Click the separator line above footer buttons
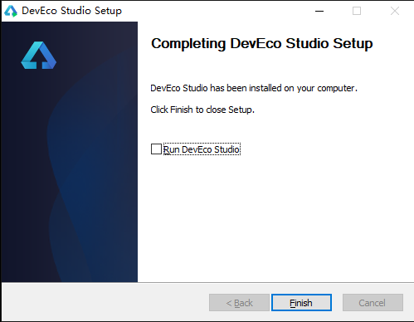 (x=207, y=282)
